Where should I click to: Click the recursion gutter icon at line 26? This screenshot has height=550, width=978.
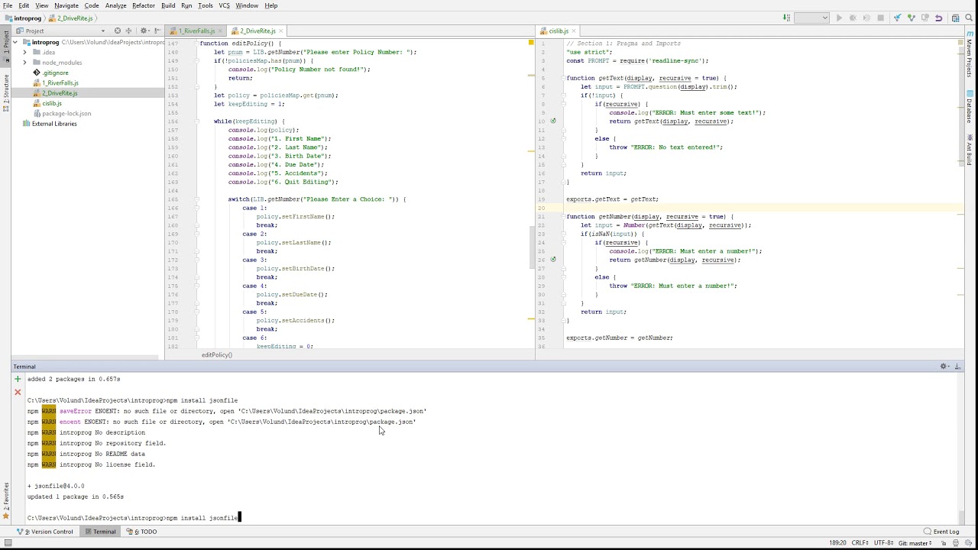pos(553,260)
